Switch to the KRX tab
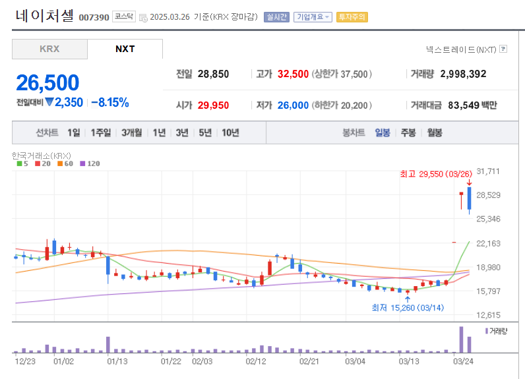The image size is (525, 379). (49, 49)
